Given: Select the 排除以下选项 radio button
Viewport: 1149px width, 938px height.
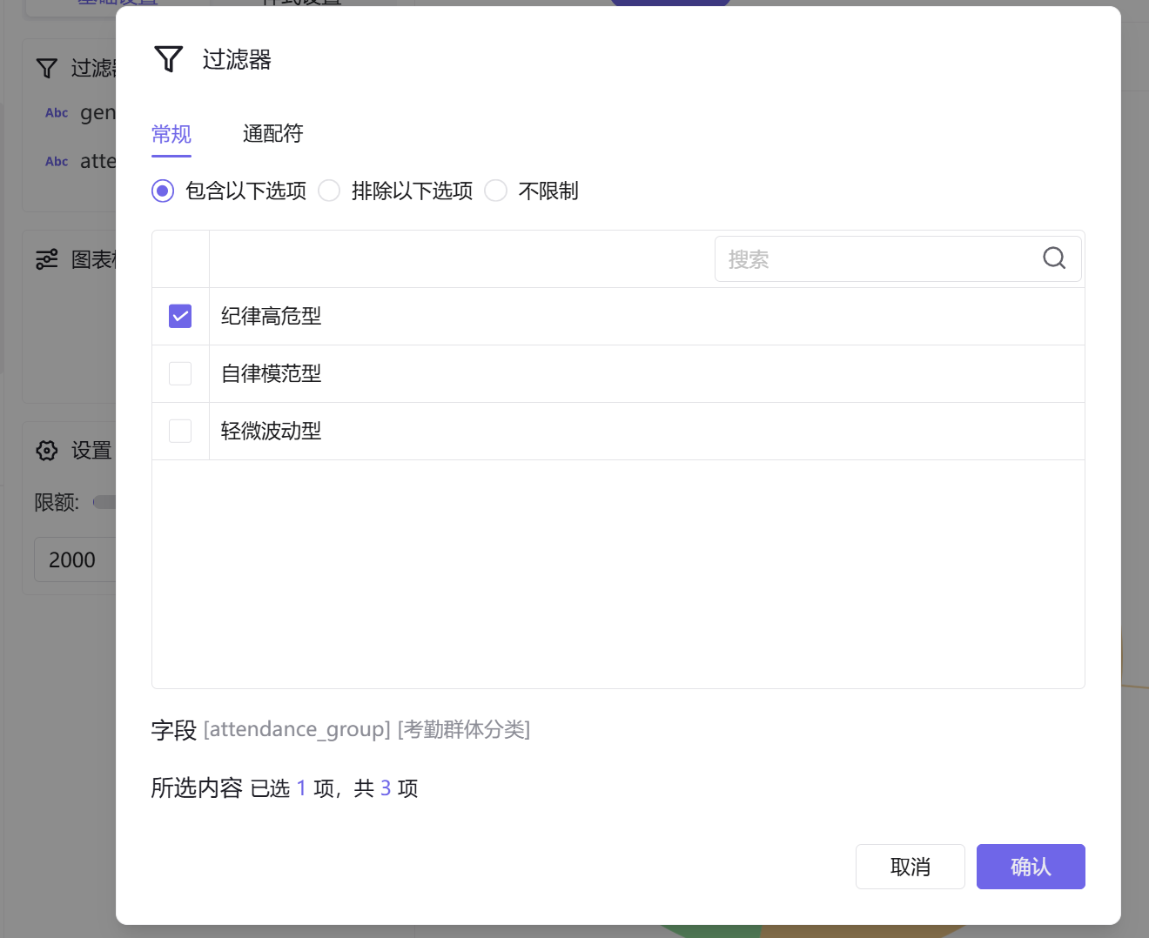Looking at the screenshot, I should point(329,191).
